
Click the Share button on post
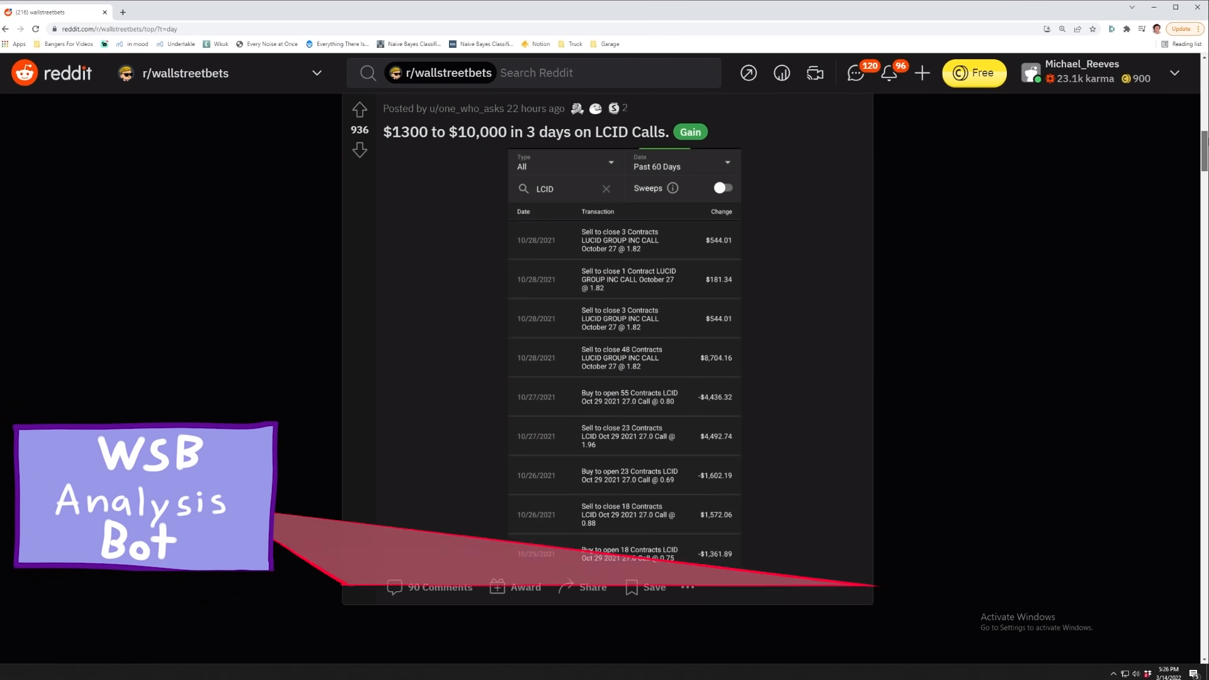click(x=582, y=587)
